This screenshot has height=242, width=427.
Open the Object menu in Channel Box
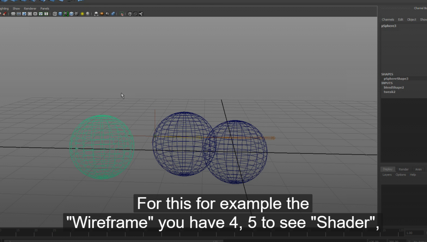412,20
